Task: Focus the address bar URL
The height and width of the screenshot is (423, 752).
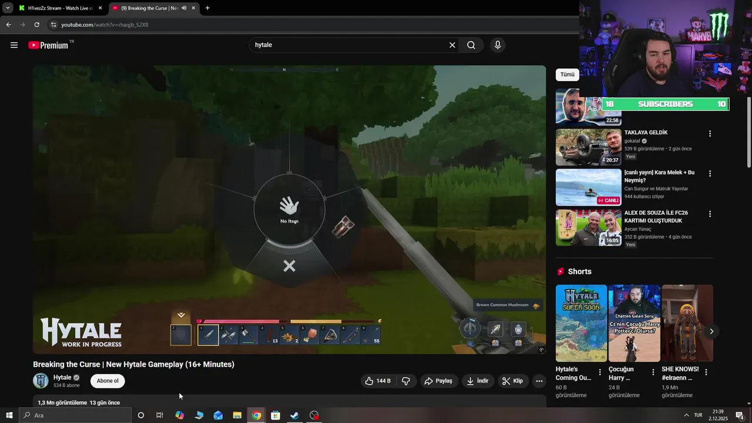Action: pos(105,25)
